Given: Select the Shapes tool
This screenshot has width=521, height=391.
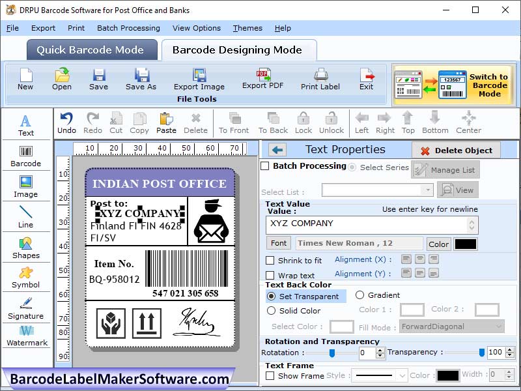Looking at the screenshot, I should click(26, 248).
